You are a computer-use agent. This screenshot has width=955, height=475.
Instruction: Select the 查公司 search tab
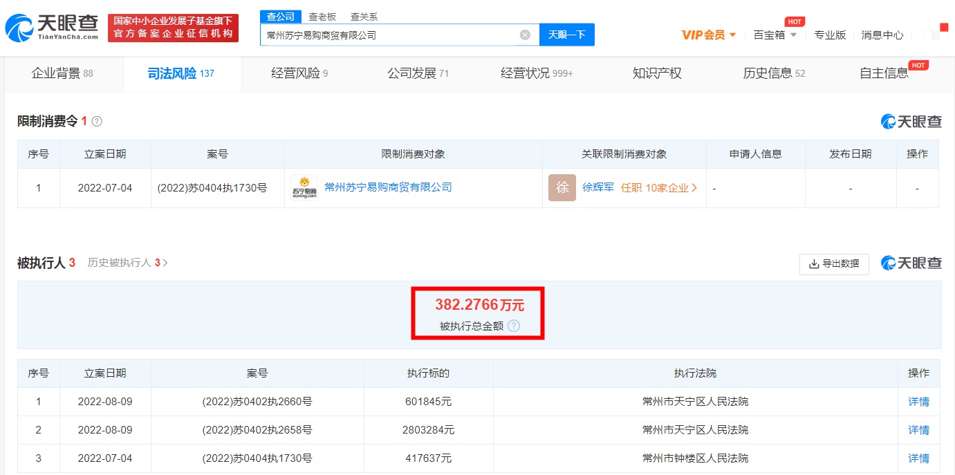(x=281, y=17)
